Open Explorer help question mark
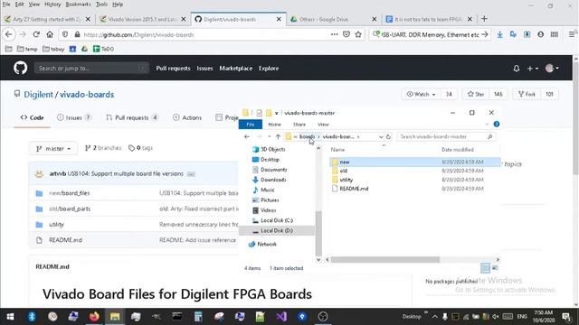The height and width of the screenshot is (325, 579). pyautogui.click(x=497, y=125)
